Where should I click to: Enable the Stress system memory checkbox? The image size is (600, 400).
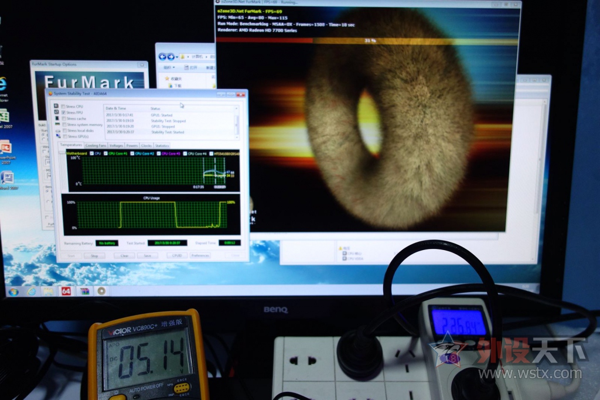[64, 125]
